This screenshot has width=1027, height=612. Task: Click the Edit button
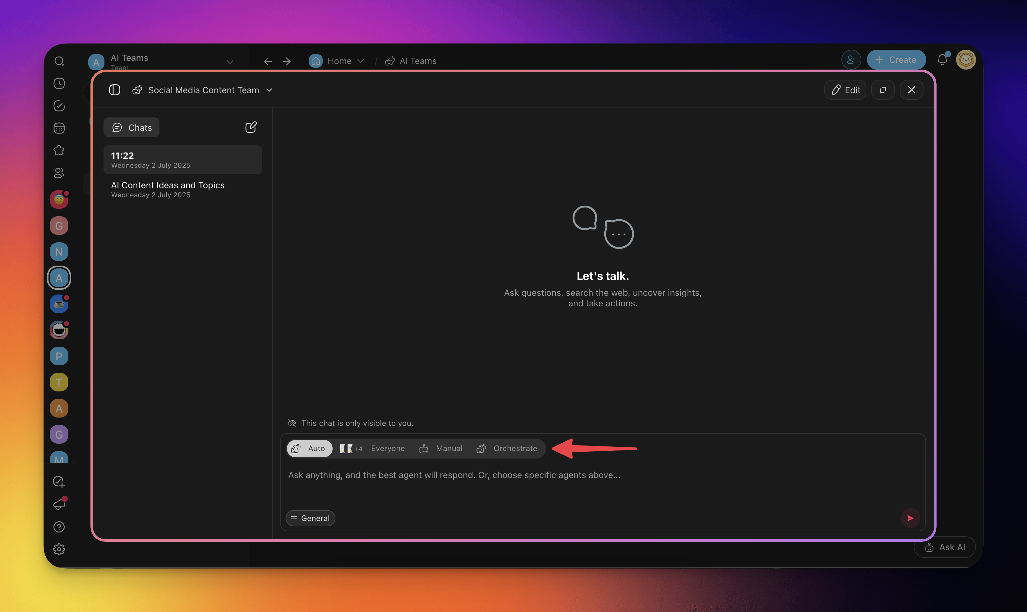click(845, 90)
